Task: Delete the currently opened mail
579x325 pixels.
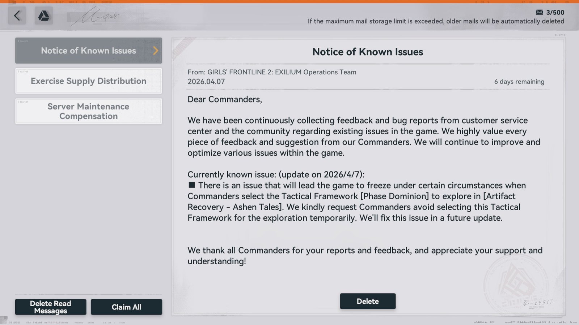Action: (368, 301)
